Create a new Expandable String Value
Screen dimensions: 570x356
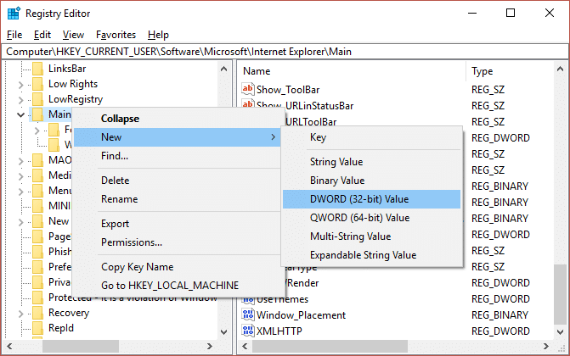371,255
